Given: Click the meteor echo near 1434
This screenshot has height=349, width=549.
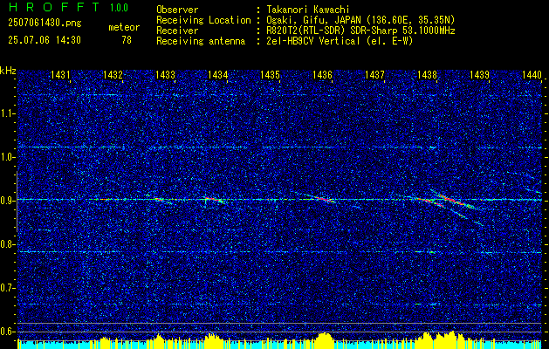Looking at the screenshot, I should coord(215,200).
